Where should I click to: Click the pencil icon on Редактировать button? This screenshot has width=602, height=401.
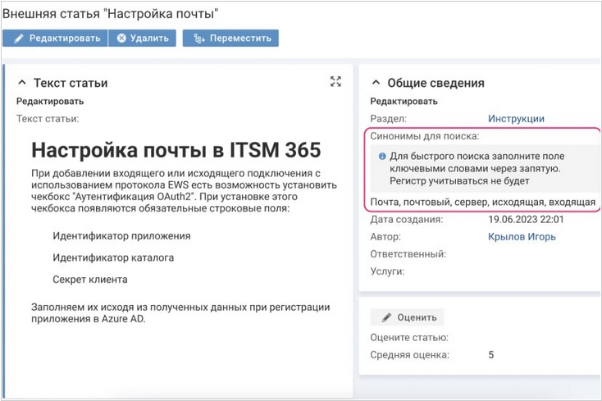coord(18,39)
